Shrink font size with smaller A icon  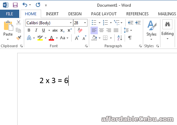[84, 38]
